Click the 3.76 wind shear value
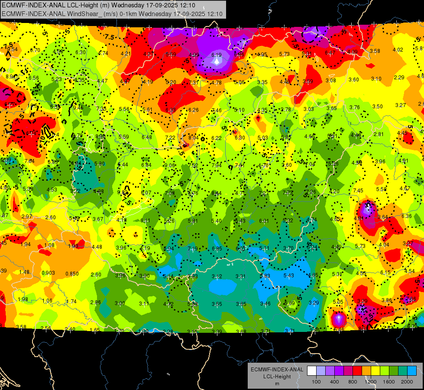This screenshot has height=390, width=424. click(x=355, y=107)
